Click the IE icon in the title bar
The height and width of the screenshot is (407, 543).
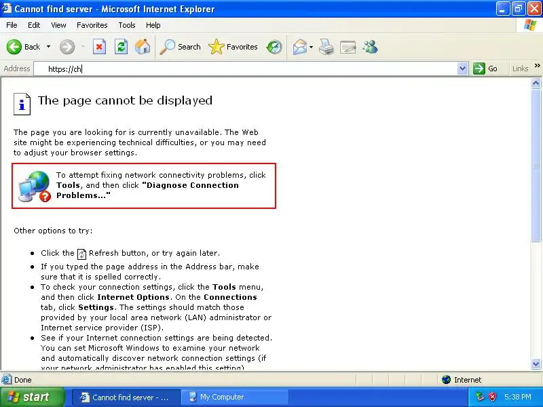(x=7, y=8)
